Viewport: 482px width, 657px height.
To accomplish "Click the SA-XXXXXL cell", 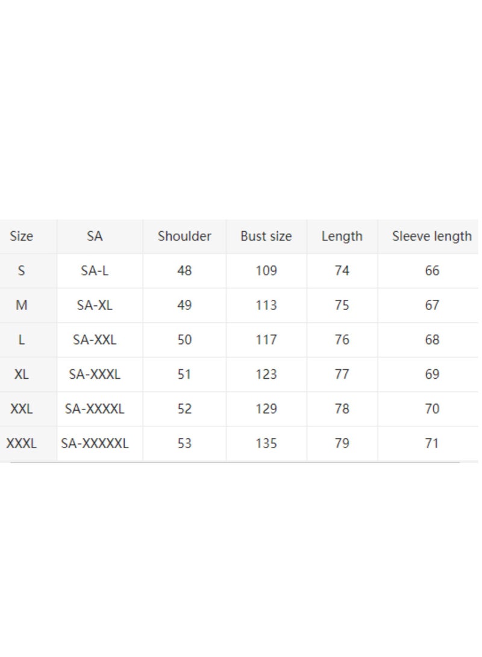I will 95,443.
